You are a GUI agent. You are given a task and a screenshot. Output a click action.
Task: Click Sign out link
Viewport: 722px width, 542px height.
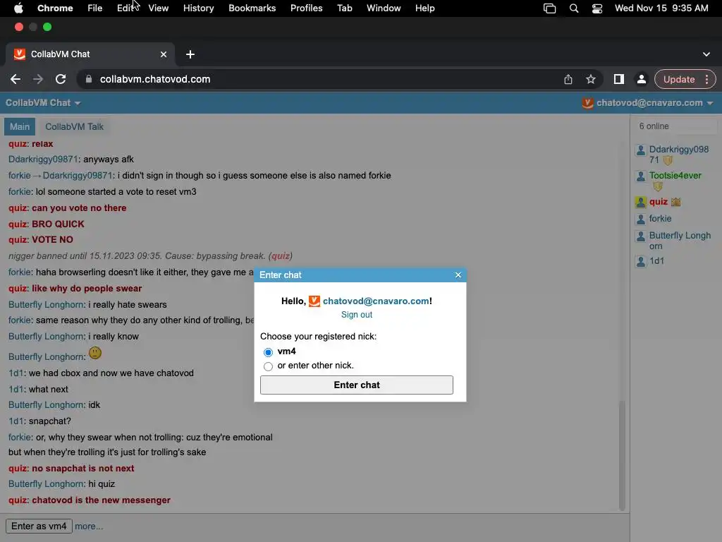356,315
